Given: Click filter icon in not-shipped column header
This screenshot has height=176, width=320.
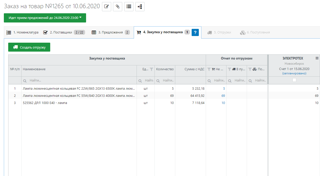Looking at the screenshot, I should point(209,69).
